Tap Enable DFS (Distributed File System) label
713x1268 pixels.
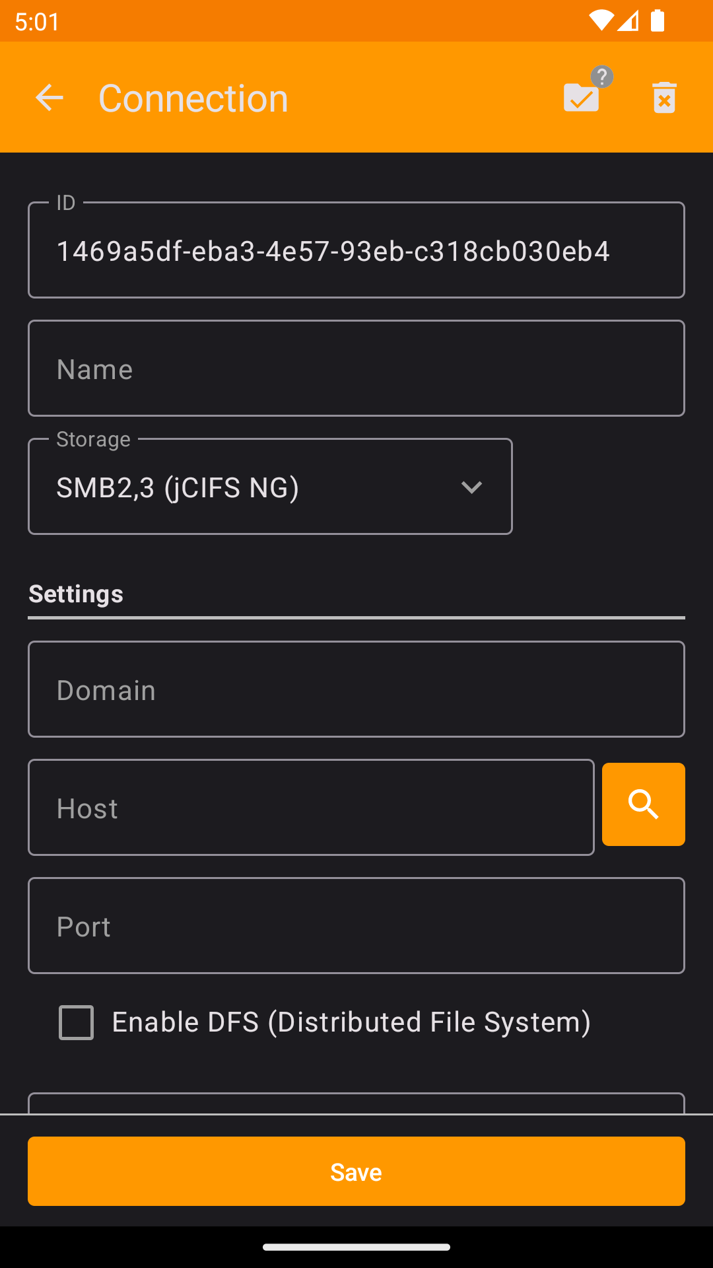pyautogui.click(x=351, y=1022)
